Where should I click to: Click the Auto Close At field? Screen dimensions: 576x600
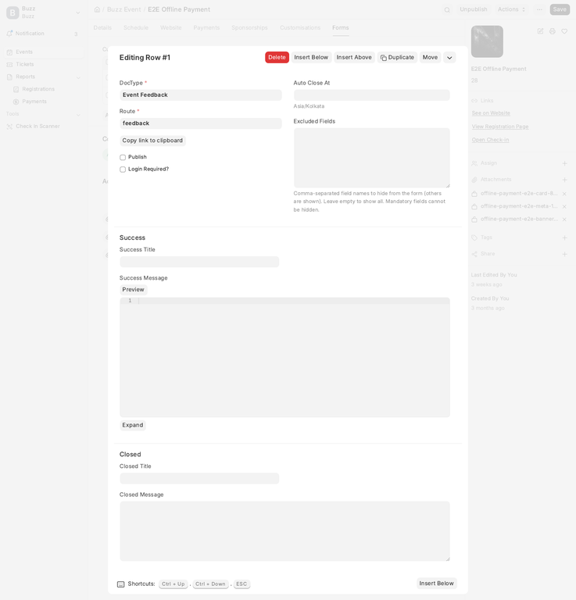pyautogui.click(x=371, y=95)
